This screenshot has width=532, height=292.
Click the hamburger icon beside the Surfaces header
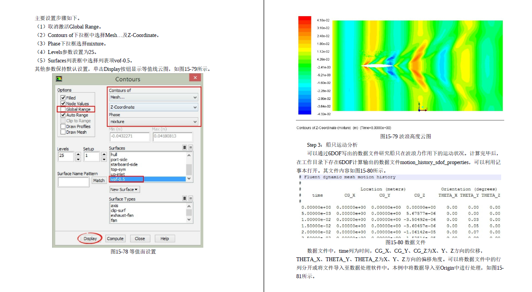click(184, 148)
